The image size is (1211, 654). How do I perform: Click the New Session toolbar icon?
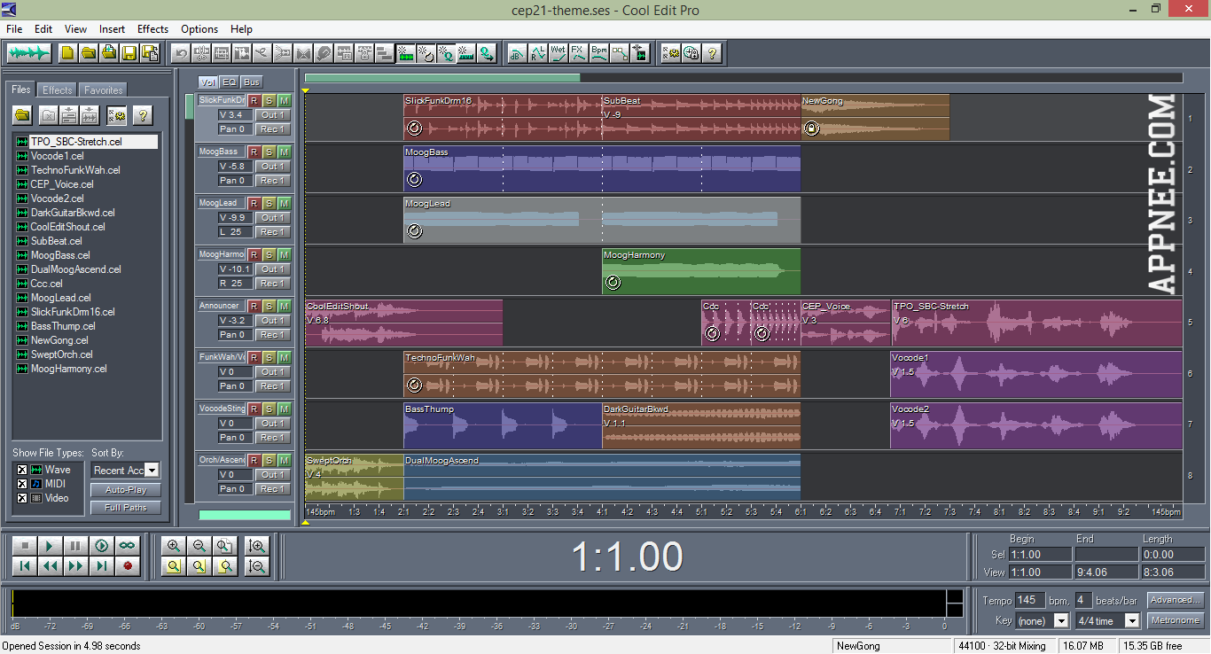[67, 53]
